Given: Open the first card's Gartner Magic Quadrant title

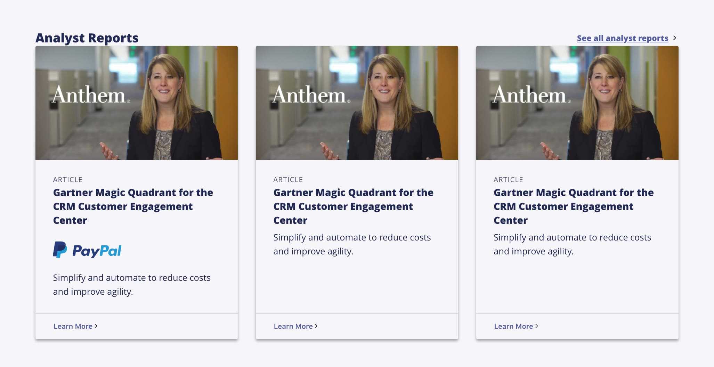Looking at the screenshot, I should (133, 206).
